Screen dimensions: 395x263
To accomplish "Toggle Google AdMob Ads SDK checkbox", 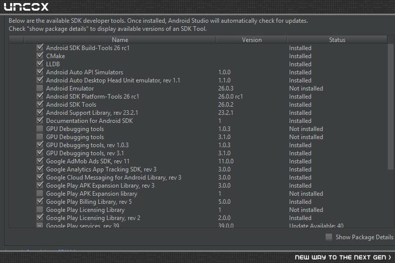I will (40, 161).
